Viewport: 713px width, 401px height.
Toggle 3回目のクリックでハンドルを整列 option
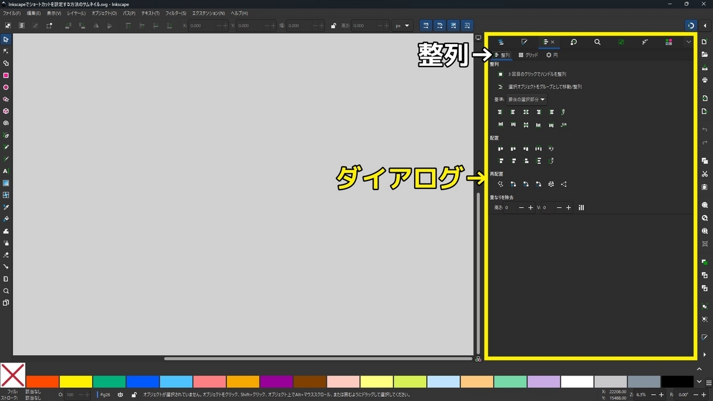(501, 74)
